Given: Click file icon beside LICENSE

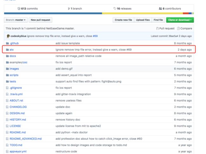Looking at the screenshot, I should [x=7, y=126].
